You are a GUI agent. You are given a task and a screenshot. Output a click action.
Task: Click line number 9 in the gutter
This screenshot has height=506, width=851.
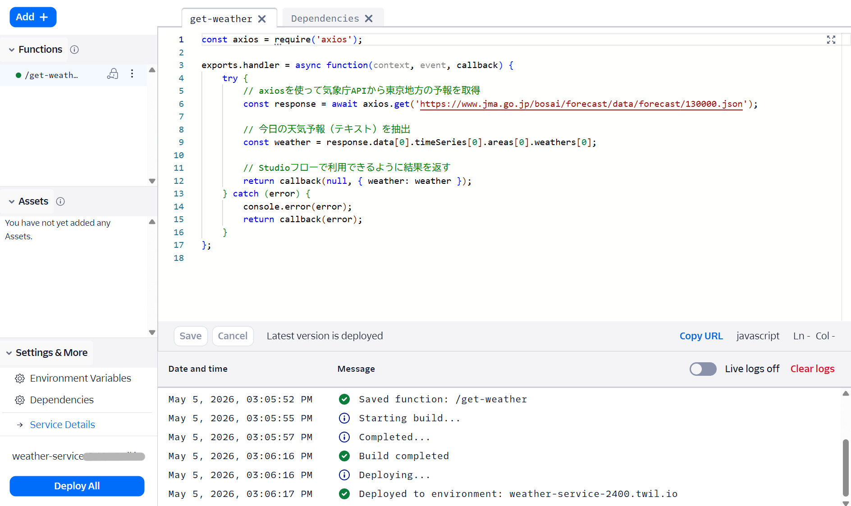click(181, 142)
